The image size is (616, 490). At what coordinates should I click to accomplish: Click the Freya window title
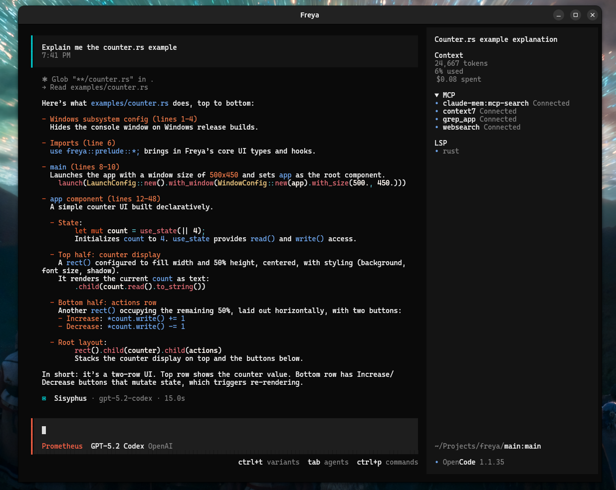(310, 15)
